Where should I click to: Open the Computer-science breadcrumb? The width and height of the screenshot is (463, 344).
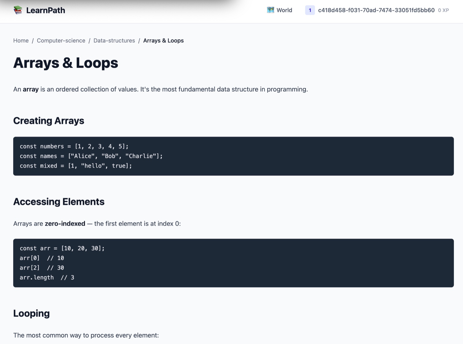pyautogui.click(x=61, y=41)
